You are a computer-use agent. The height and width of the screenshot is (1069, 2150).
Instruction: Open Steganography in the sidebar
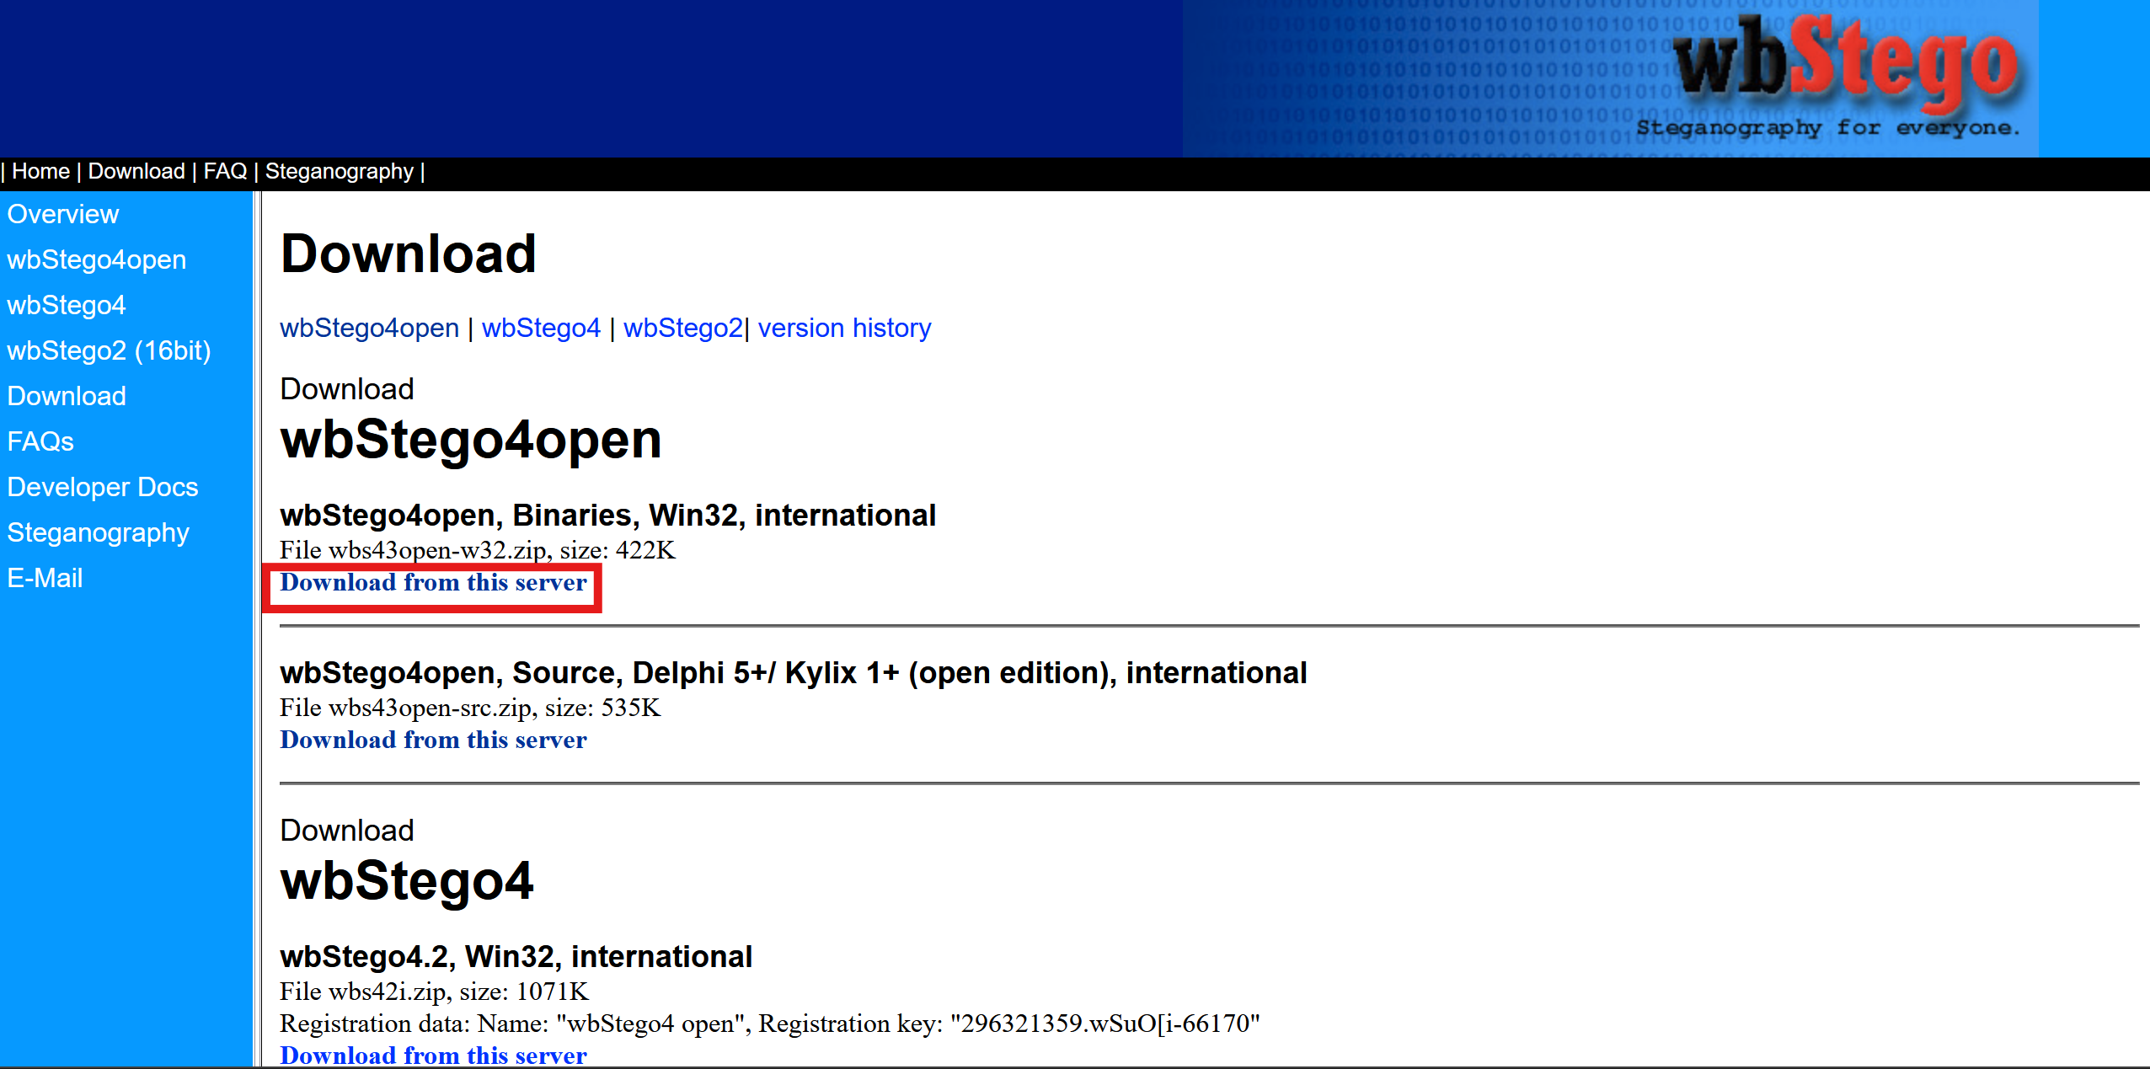[99, 533]
